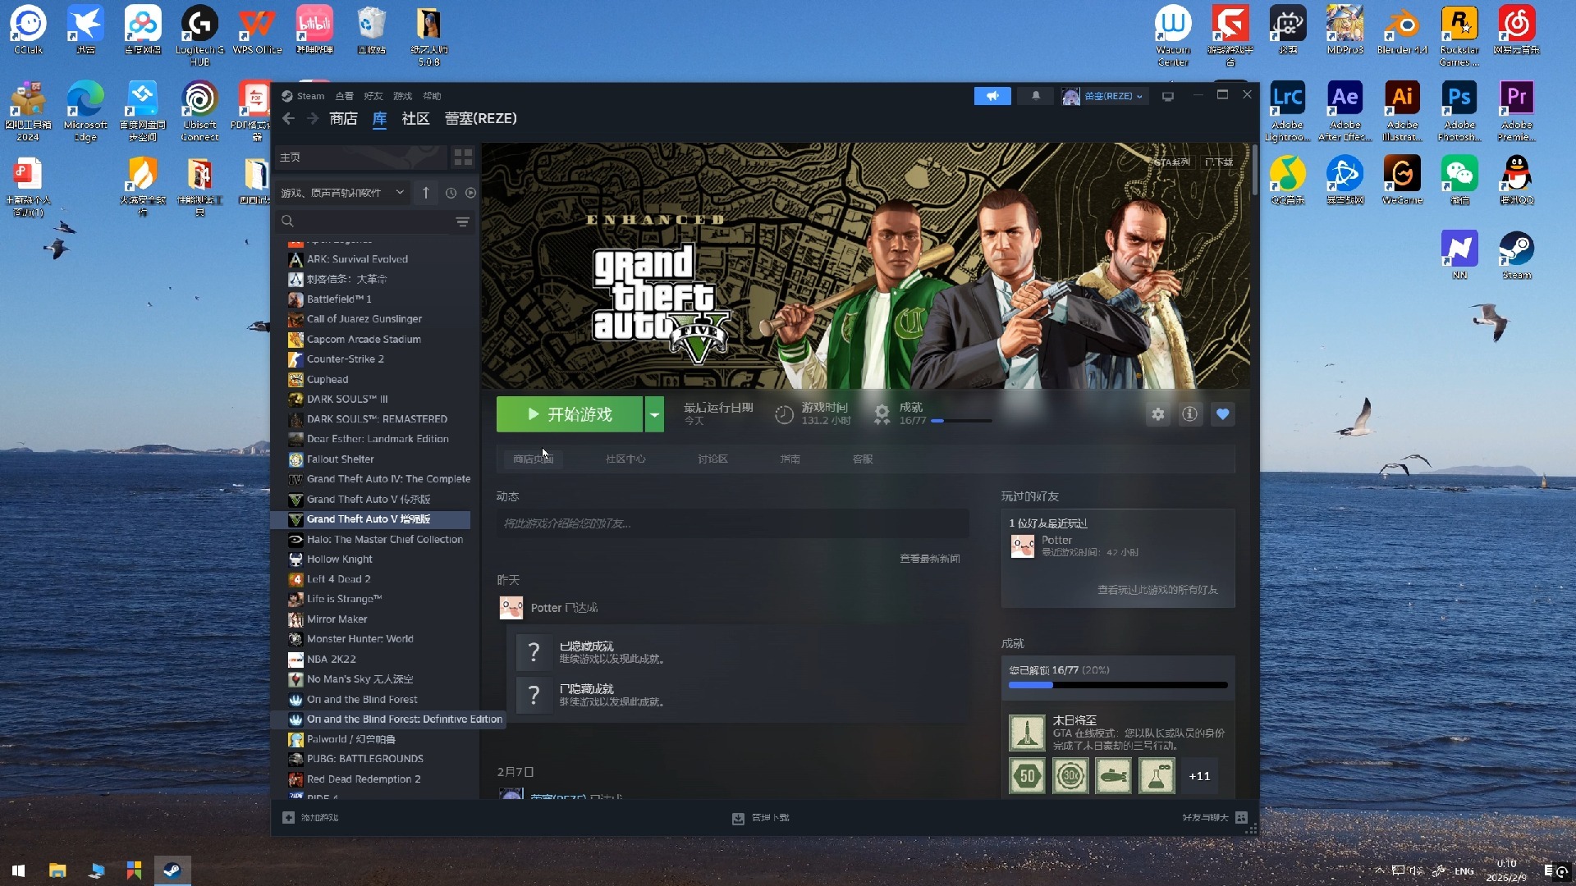Open the store page link
The width and height of the screenshot is (1576, 886).
pyautogui.click(x=533, y=459)
